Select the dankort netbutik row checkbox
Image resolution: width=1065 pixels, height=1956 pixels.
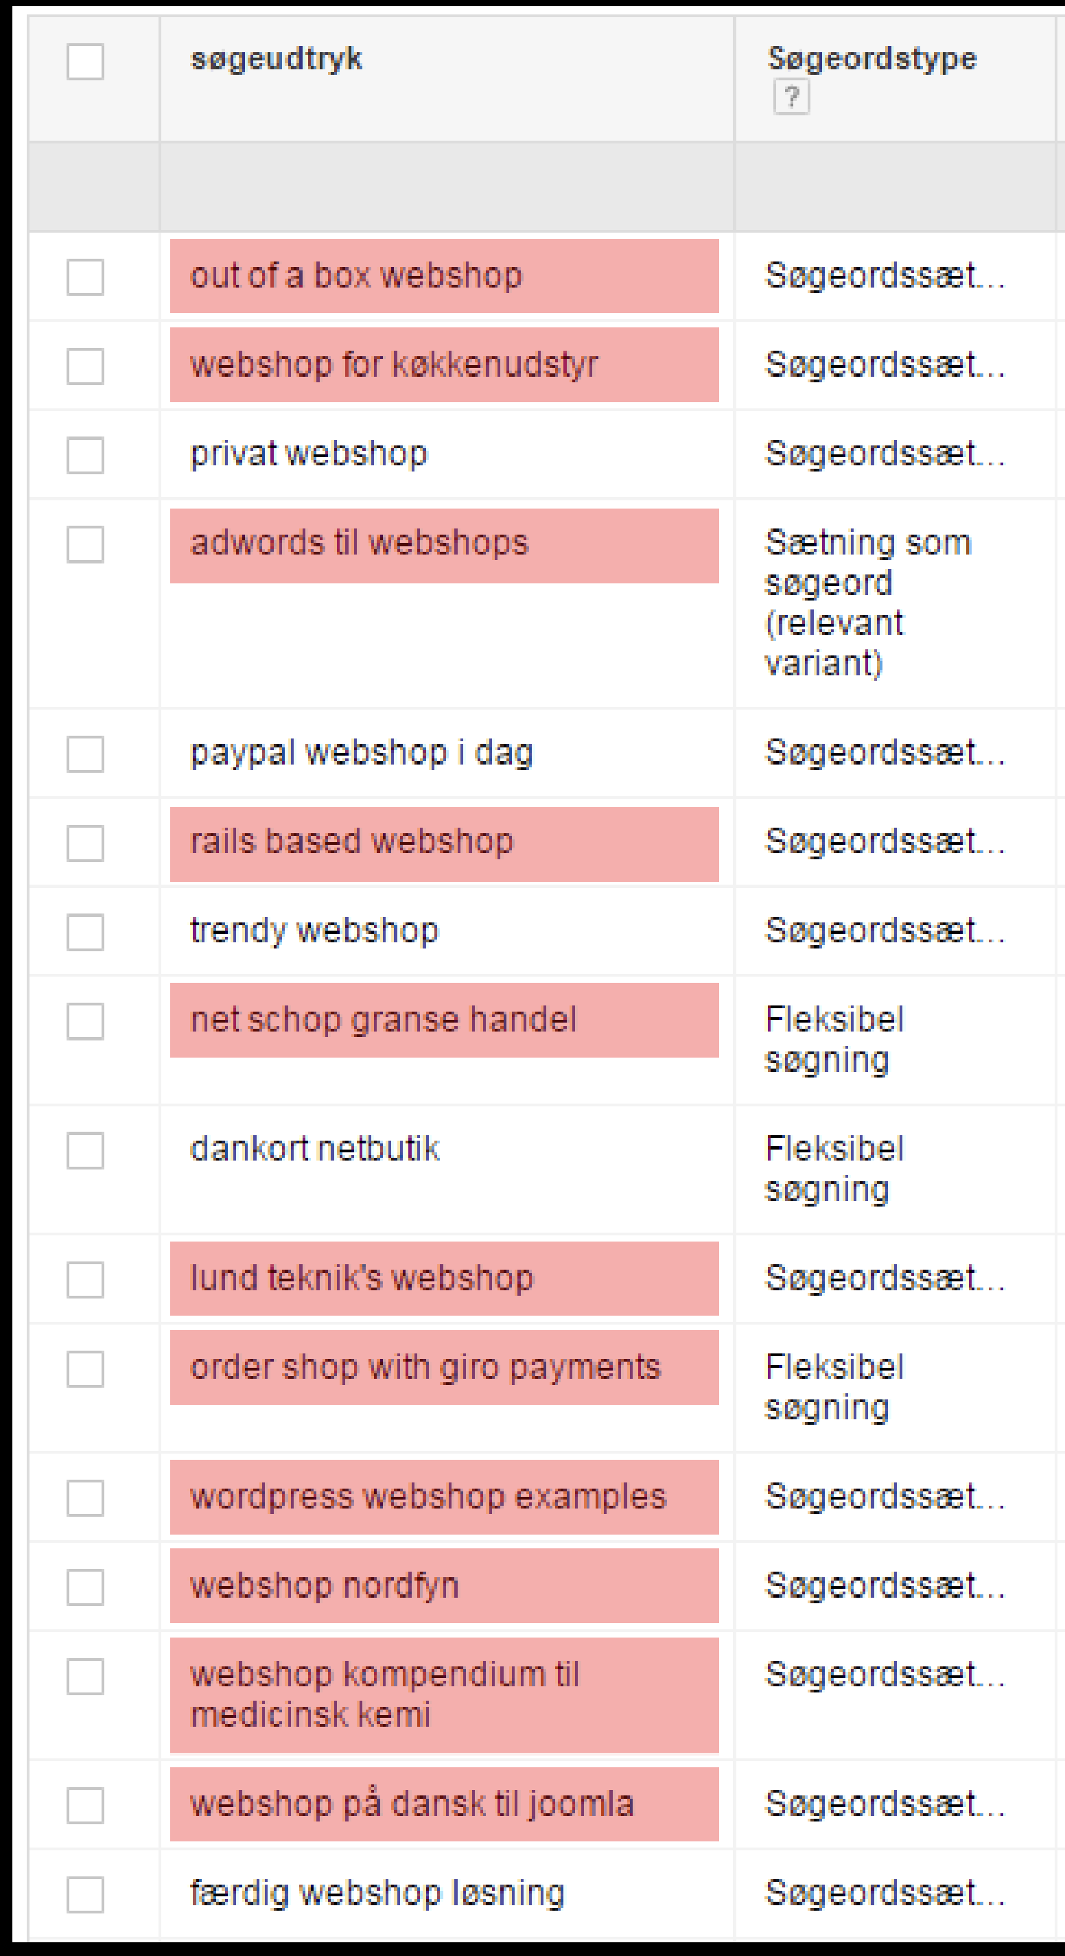click(85, 1150)
